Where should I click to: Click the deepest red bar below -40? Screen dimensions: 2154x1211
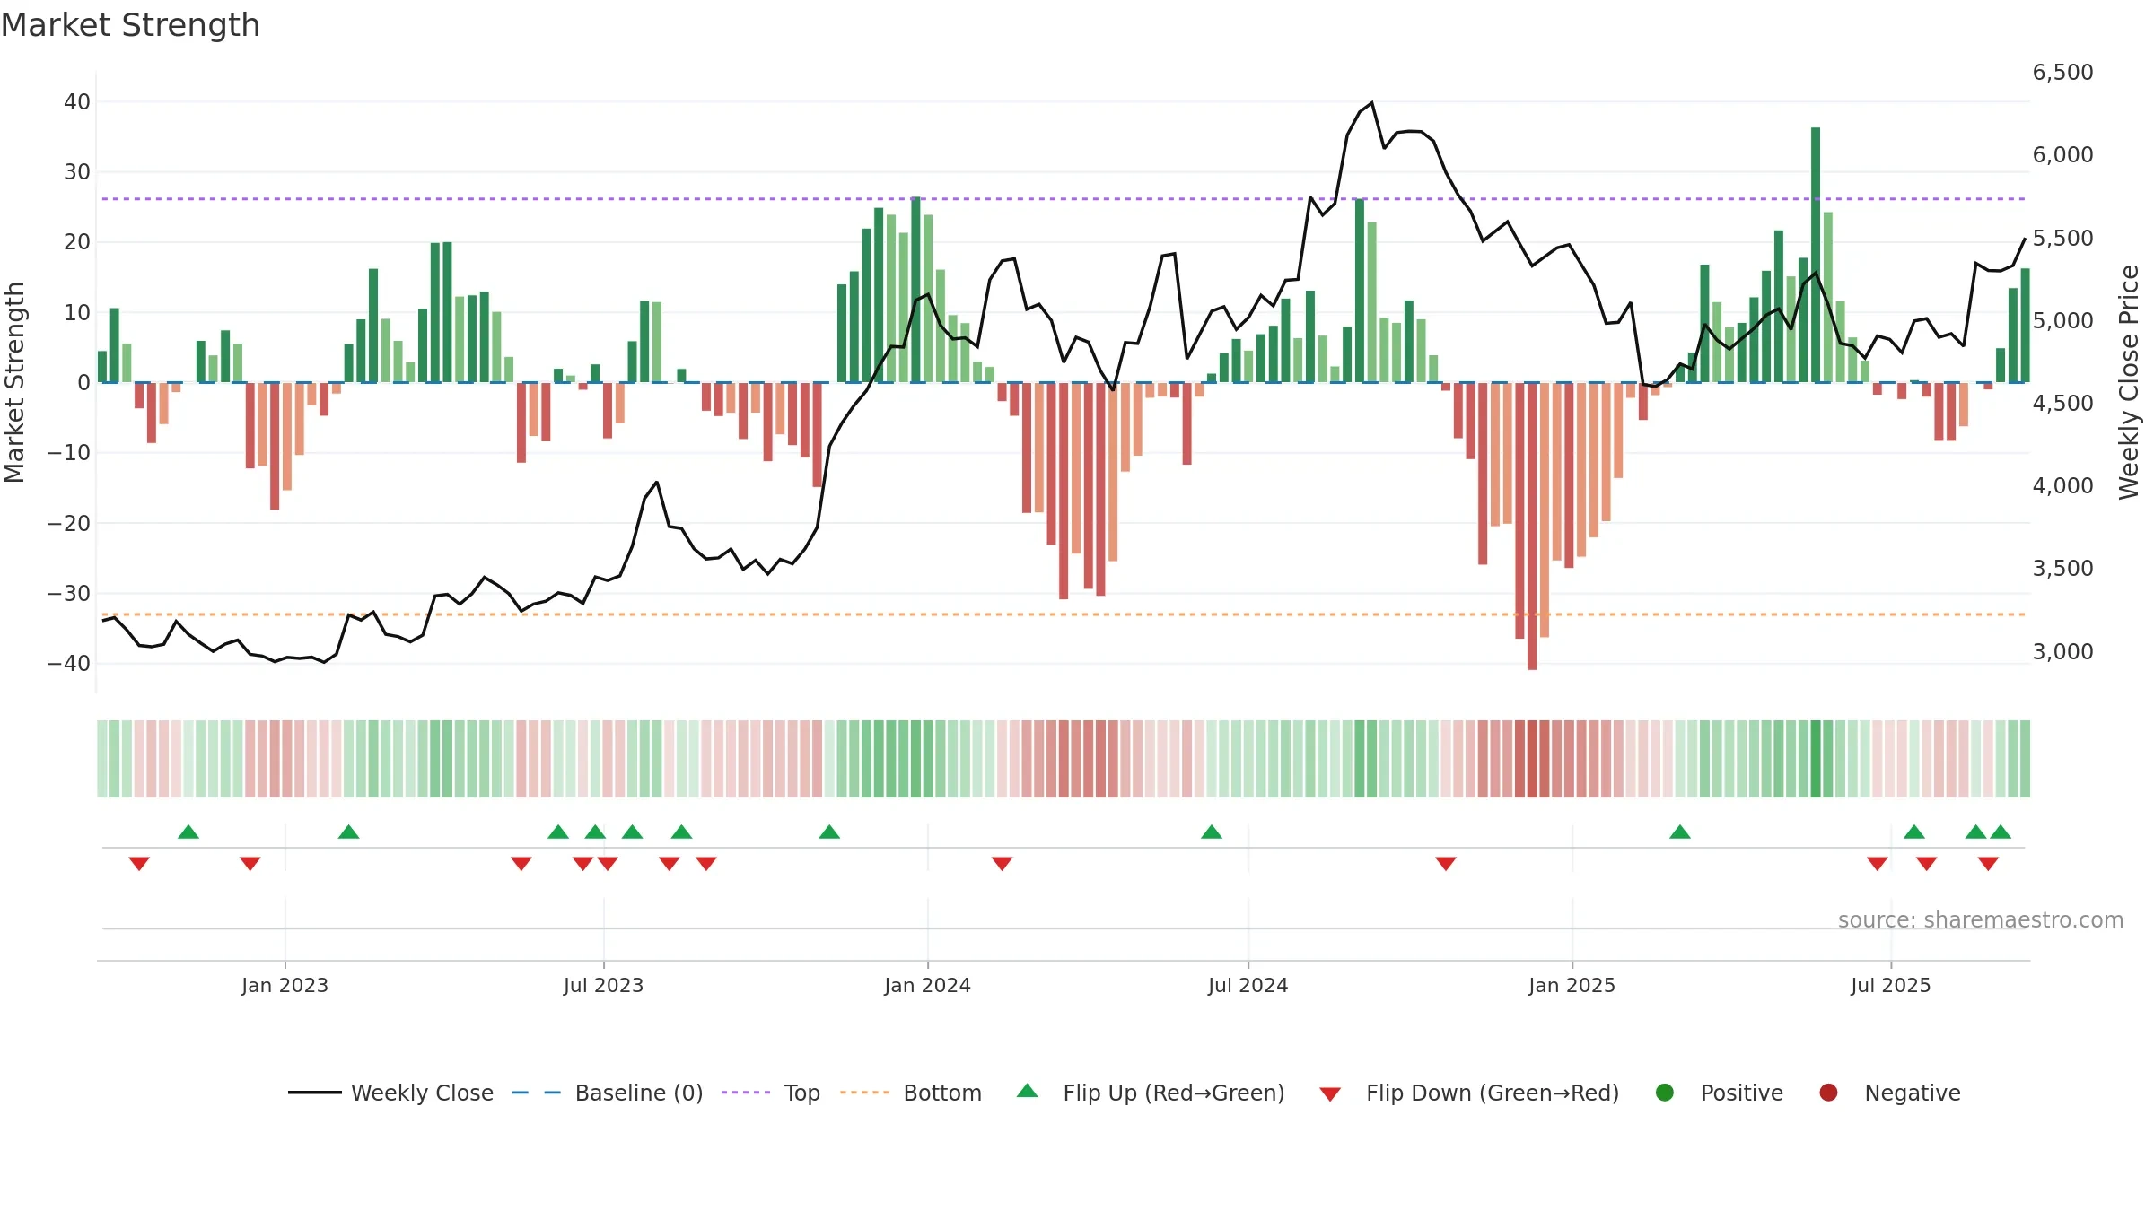coord(1532,526)
